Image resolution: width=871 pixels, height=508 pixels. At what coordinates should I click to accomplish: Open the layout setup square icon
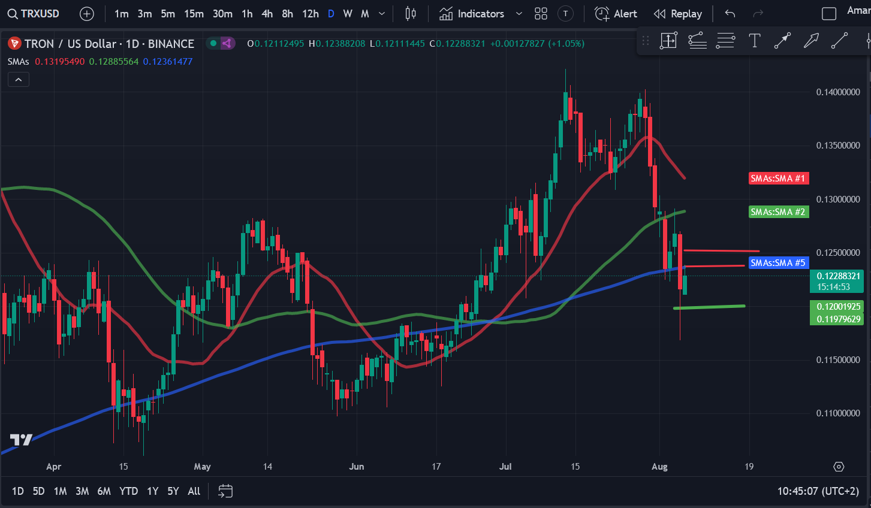pos(829,14)
